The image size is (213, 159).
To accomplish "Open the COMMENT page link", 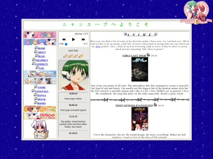I will [x=41, y=64].
